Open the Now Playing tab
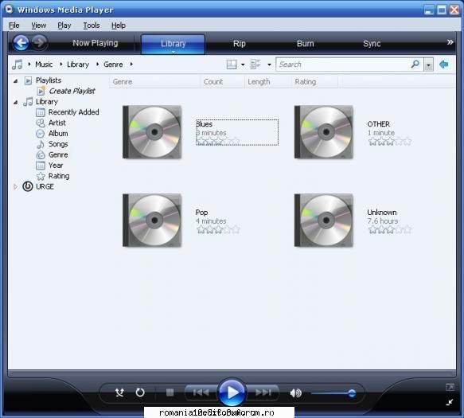The image size is (464, 418). tap(96, 43)
